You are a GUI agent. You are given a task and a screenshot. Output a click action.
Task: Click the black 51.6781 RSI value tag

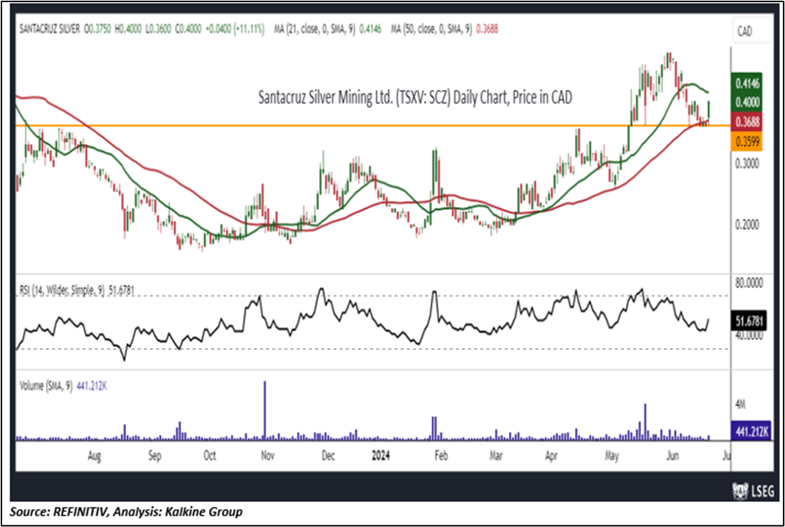click(x=749, y=324)
